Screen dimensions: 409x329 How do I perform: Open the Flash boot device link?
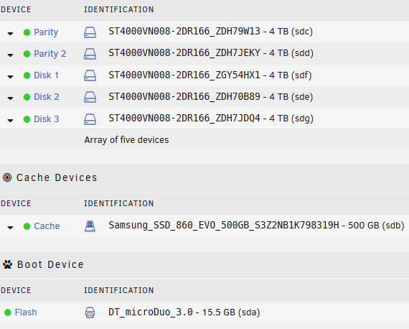(x=26, y=312)
